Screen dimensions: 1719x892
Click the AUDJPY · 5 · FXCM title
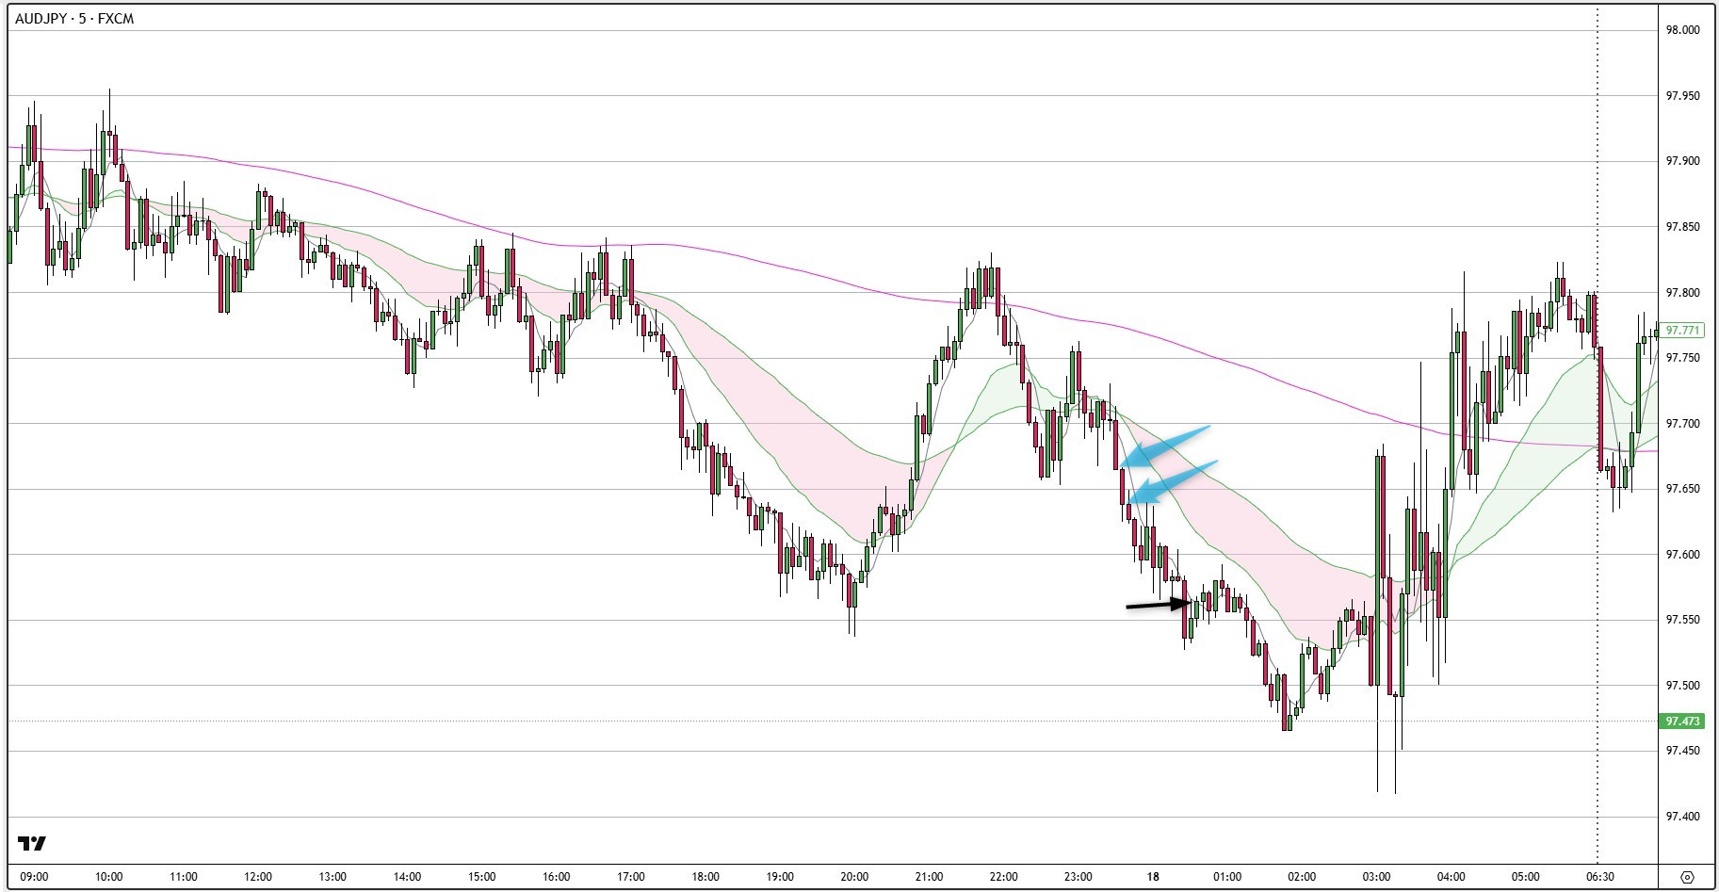[74, 19]
